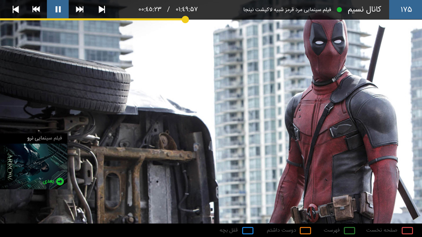Open the Arrow next-program thumbnail
Screen dimensions: 422x237
pyautogui.click(x=34, y=166)
